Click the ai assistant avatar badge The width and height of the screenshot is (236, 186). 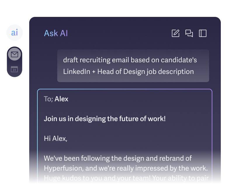tap(14, 33)
